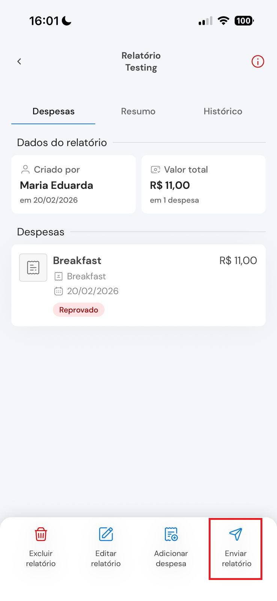Screen dimensions: 277x601
Task: Tap the Enviar relatório label
Action: [236, 558]
